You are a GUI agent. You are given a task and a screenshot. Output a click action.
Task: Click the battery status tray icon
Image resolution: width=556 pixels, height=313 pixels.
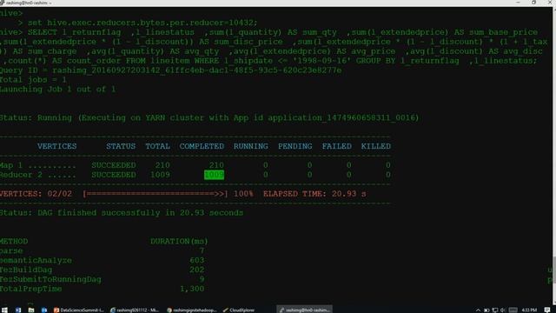[486, 310]
